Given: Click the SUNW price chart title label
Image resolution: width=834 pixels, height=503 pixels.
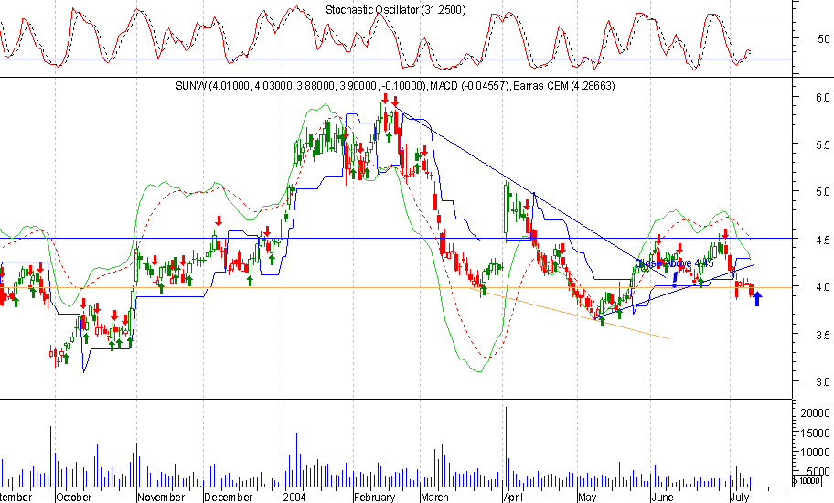Looking at the screenshot, I should pos(395,86).
